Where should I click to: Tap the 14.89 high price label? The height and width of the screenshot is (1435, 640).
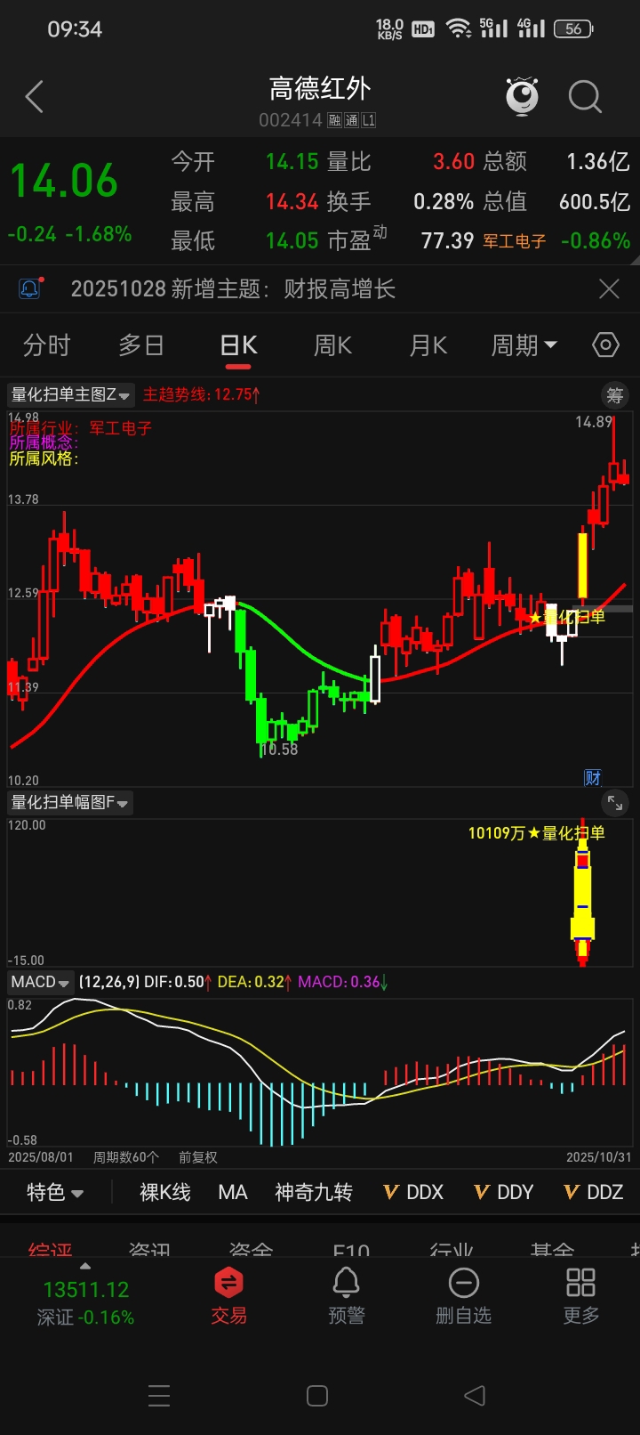click(593, 422)
